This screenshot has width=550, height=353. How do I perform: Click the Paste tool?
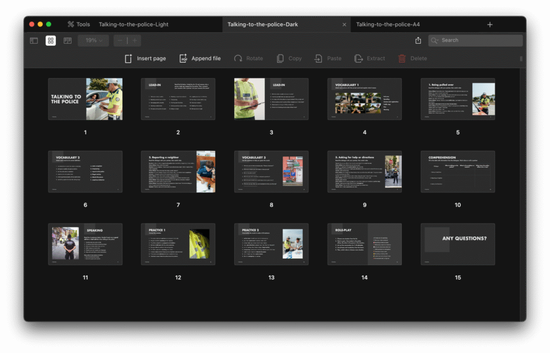coord(328,59)
